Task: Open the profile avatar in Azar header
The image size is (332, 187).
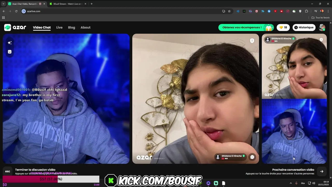Action: coord(322,27)
